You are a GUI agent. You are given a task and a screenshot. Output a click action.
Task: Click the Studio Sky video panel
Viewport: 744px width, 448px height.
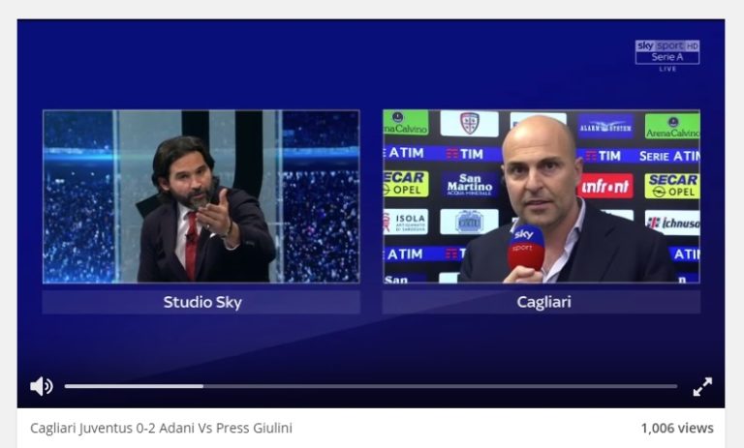pos(201,196)
